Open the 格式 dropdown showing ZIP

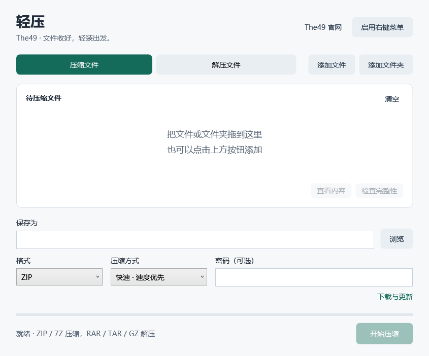pyautogui.click(x=59, y=277)
